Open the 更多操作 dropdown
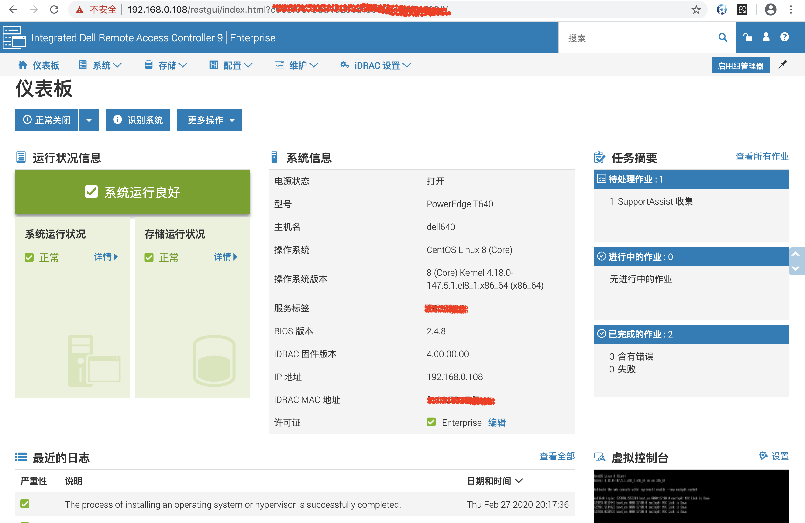This screenshot has width=805, height=523. click(x=210, y=120)
